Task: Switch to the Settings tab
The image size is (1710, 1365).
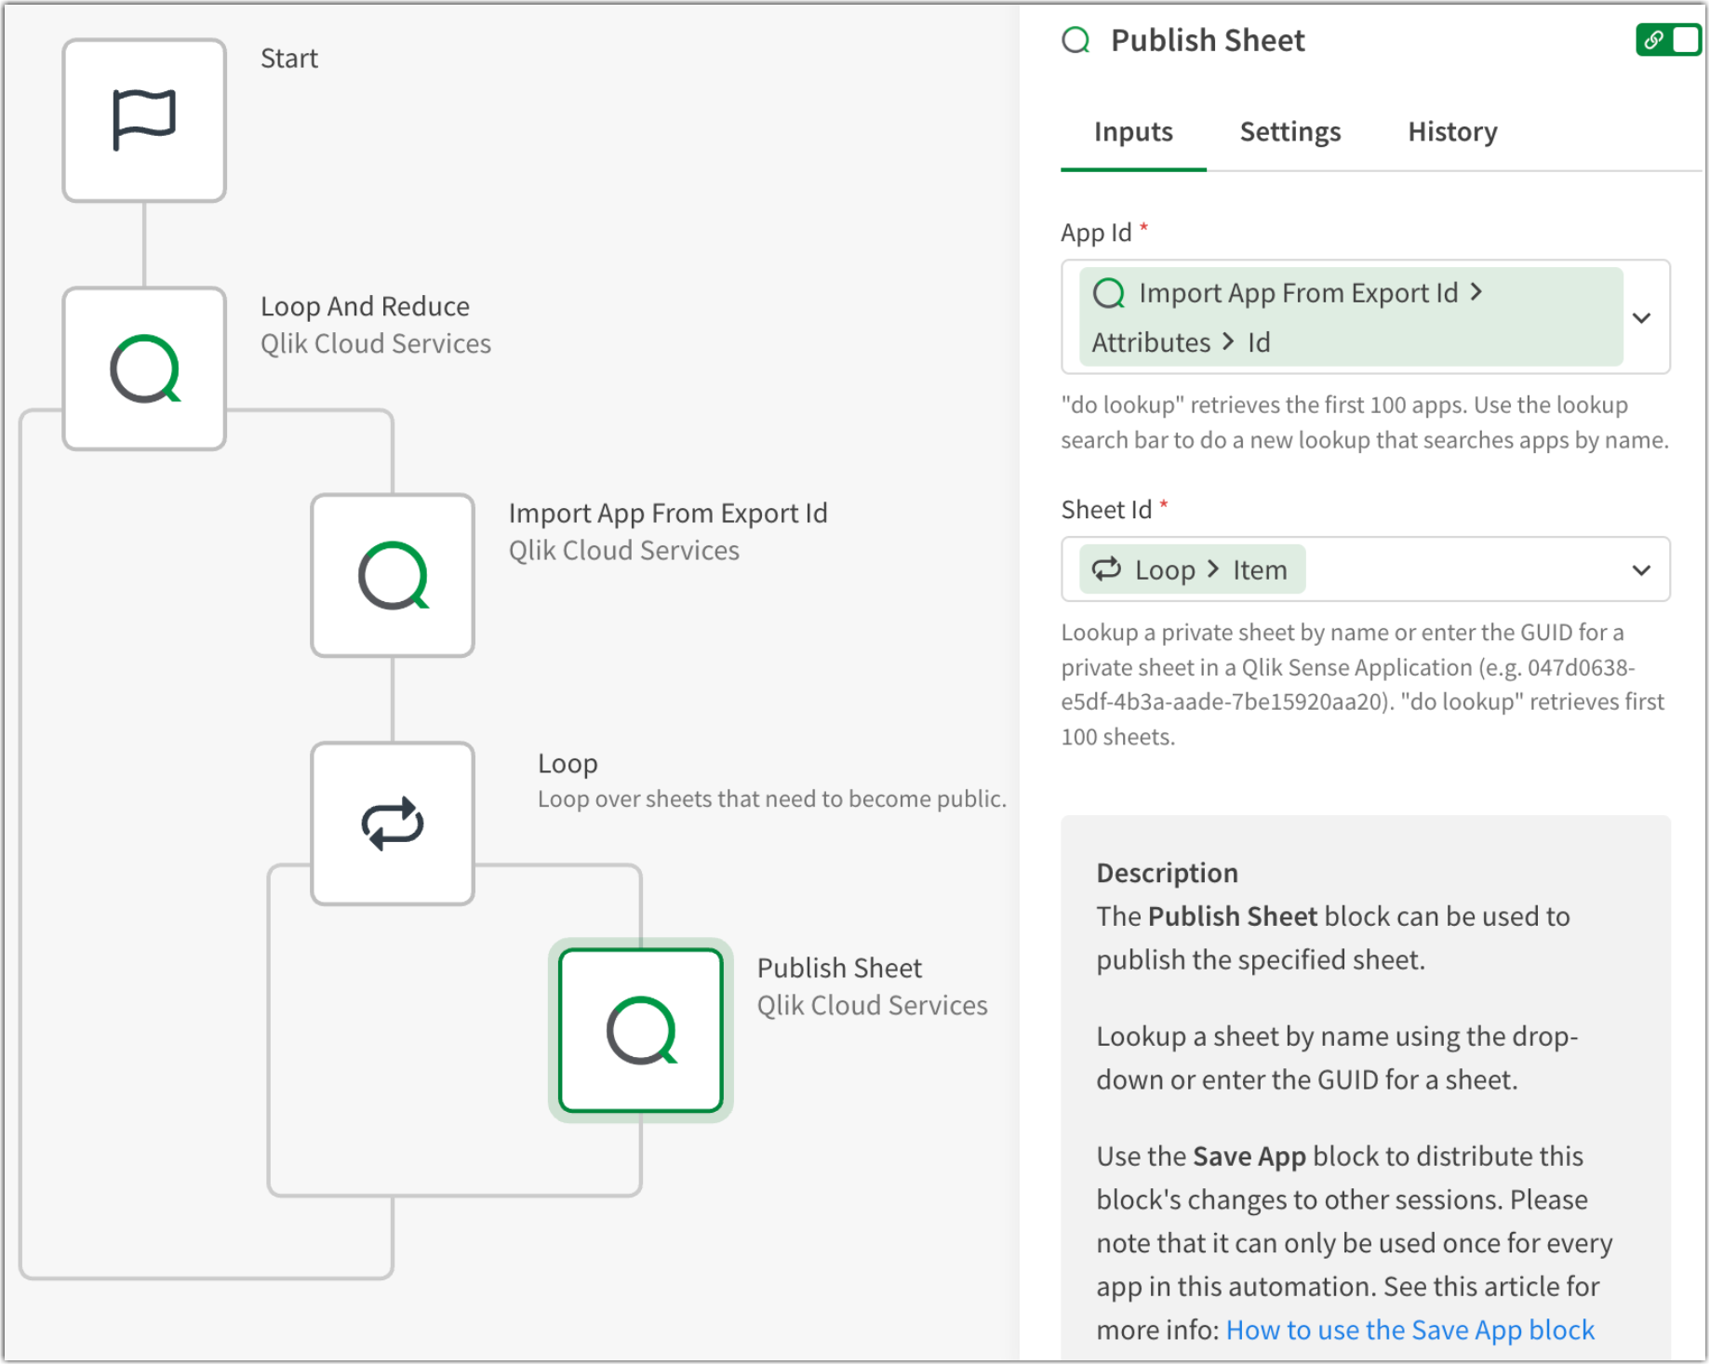Action: coord(1289,132)
